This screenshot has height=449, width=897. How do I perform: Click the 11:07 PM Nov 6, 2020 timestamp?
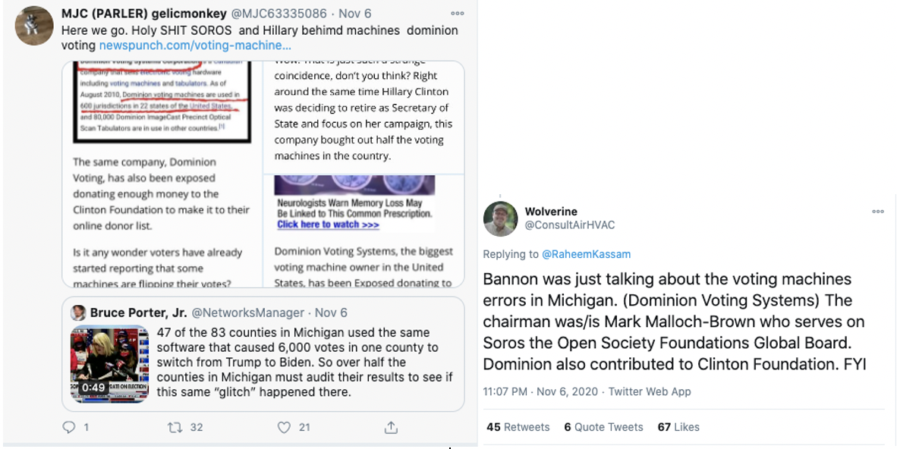(540, 392)
